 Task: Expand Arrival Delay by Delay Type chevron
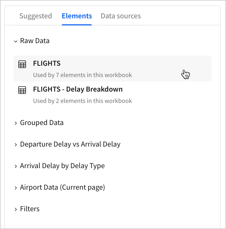(16, 166)
